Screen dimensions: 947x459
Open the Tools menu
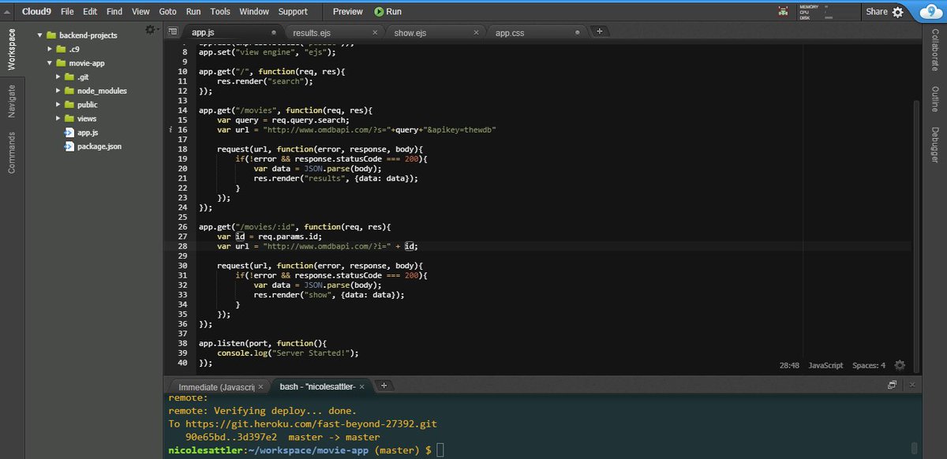(220, 12)
